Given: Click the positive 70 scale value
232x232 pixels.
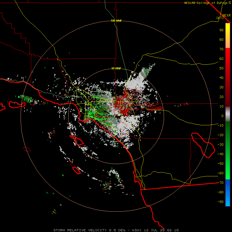Looking at the screenshot, I should (221, 49).
